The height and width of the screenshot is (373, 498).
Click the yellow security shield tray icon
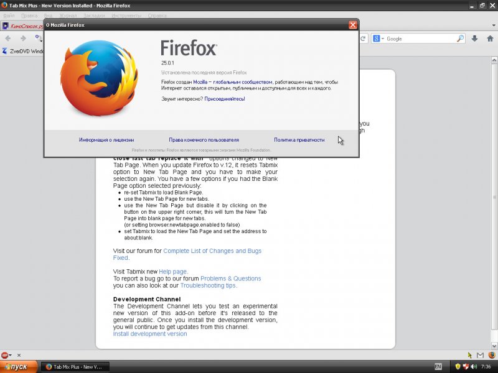[458, 367]
